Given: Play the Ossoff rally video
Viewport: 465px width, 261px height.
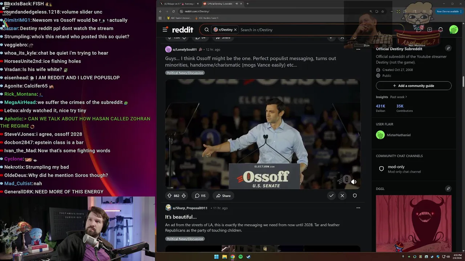Looking at the screenshot, I should coord(263,134).
